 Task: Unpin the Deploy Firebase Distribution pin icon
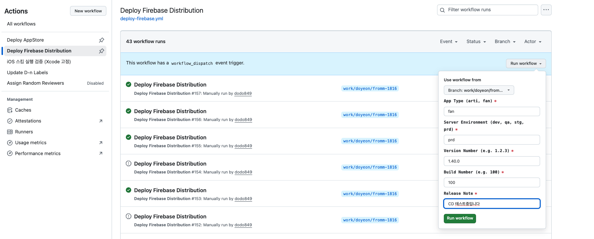tap(101, 51)
